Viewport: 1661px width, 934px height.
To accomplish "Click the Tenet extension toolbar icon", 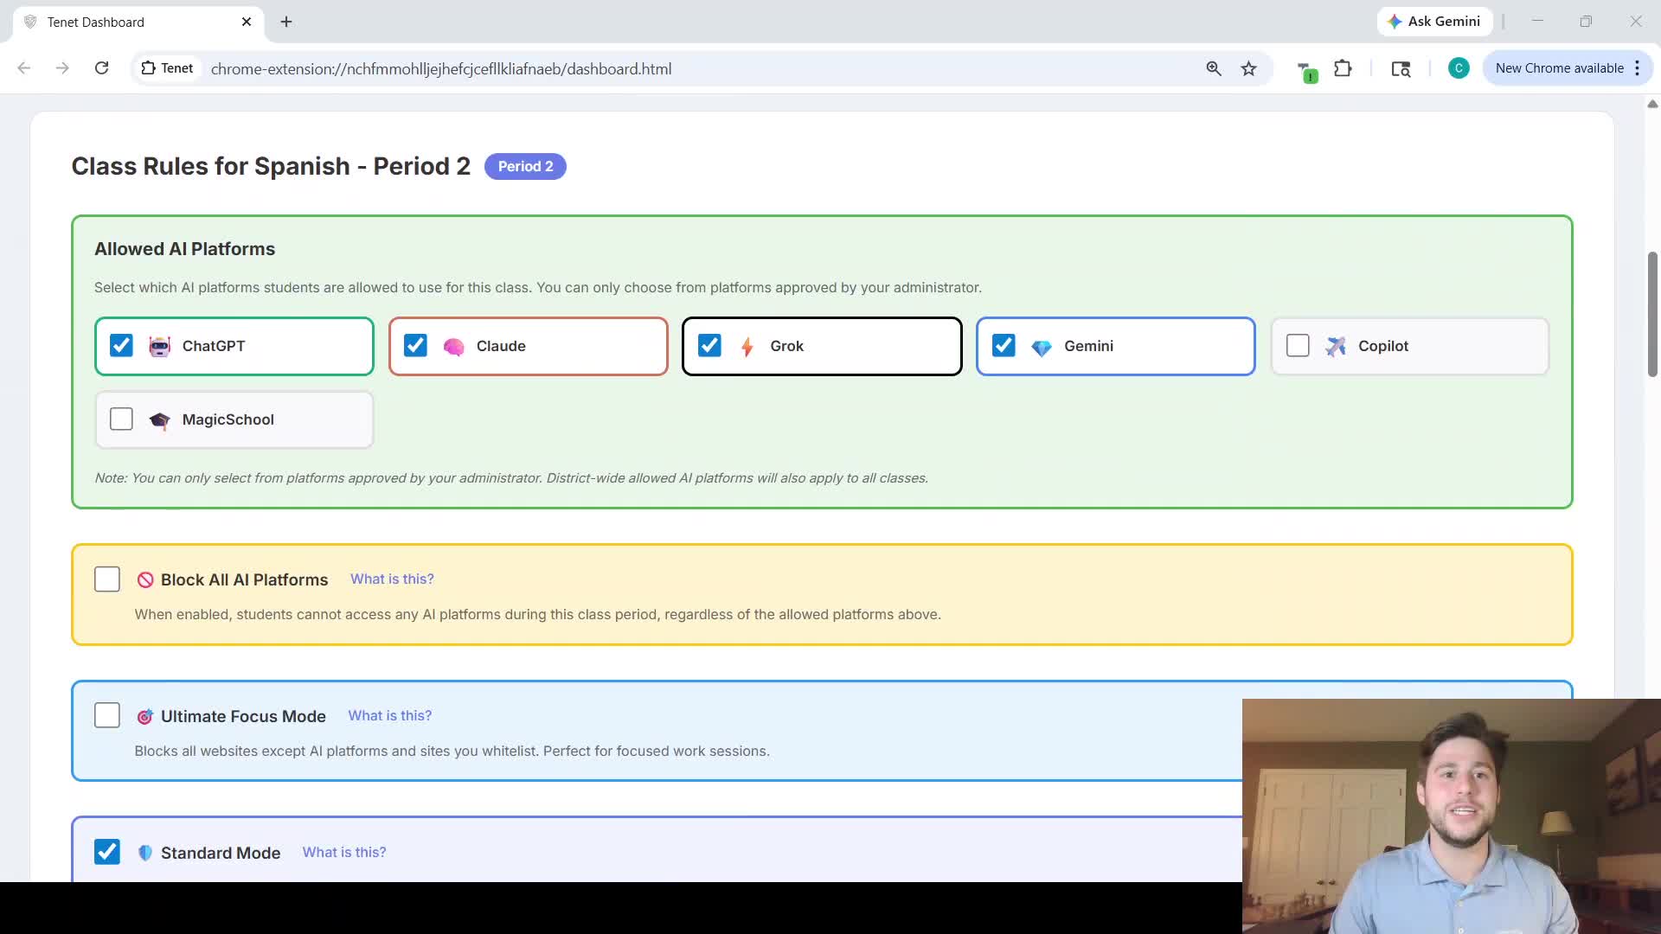I will [1306, 70].
